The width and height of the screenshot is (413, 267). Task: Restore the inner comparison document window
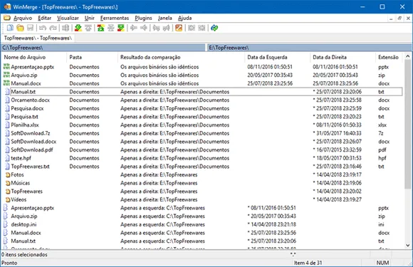tap(399, 19)
